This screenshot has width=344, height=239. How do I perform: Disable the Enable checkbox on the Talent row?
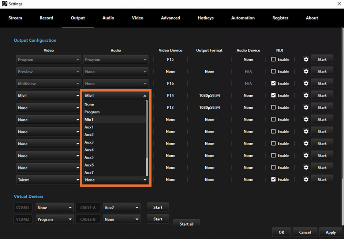273,179
